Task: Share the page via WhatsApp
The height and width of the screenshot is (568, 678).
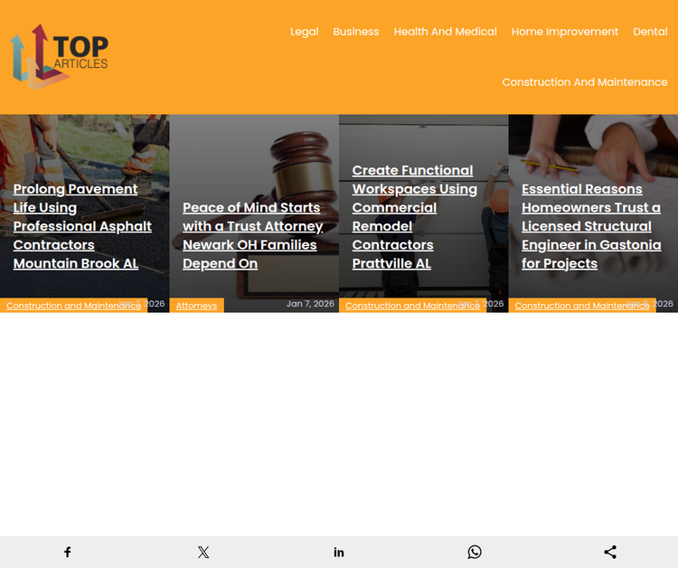Action: 475,552
